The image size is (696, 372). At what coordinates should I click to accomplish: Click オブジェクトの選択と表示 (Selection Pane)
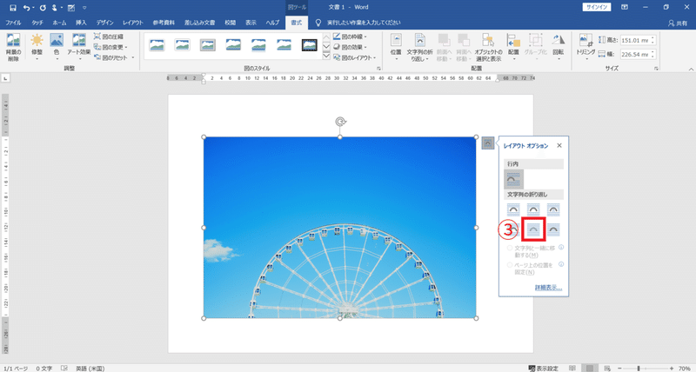488,47
